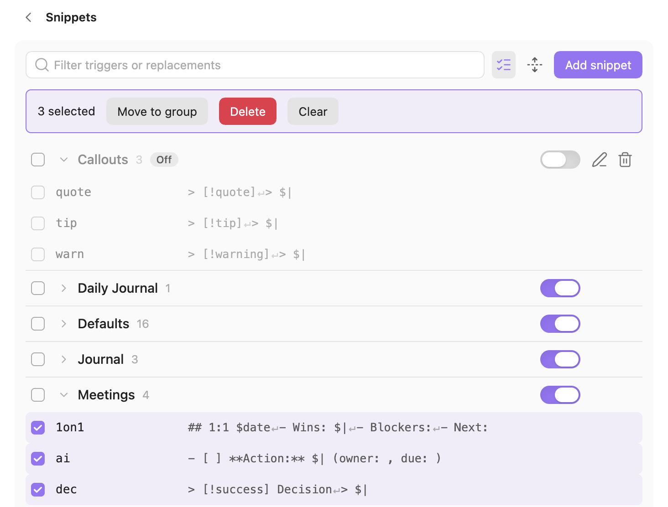Disable the Daily Journal group switch
This screenshot has width=668, height=507.
tap(560, 288)
